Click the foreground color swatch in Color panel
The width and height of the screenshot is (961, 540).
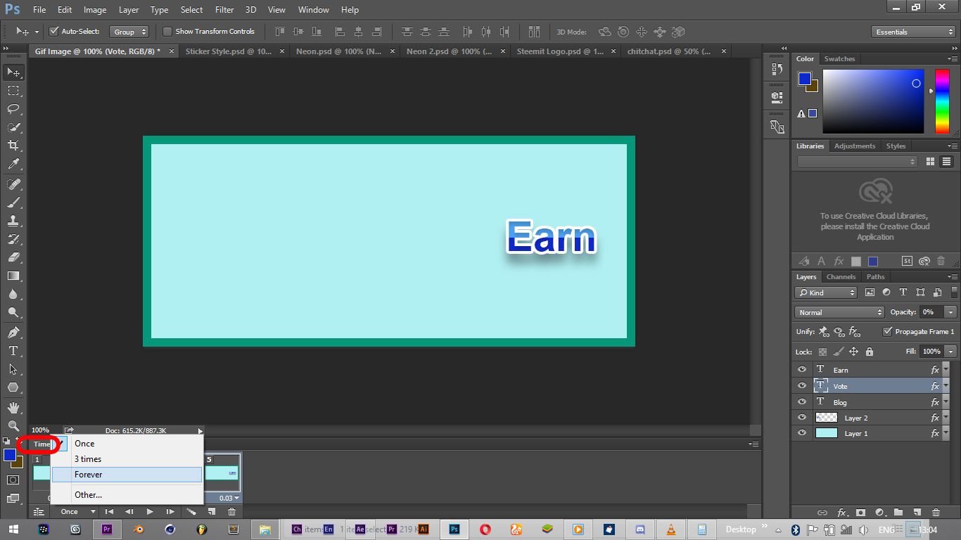[804, 79]
